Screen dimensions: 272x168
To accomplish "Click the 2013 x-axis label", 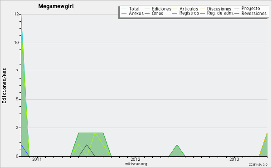I will 234,159.
